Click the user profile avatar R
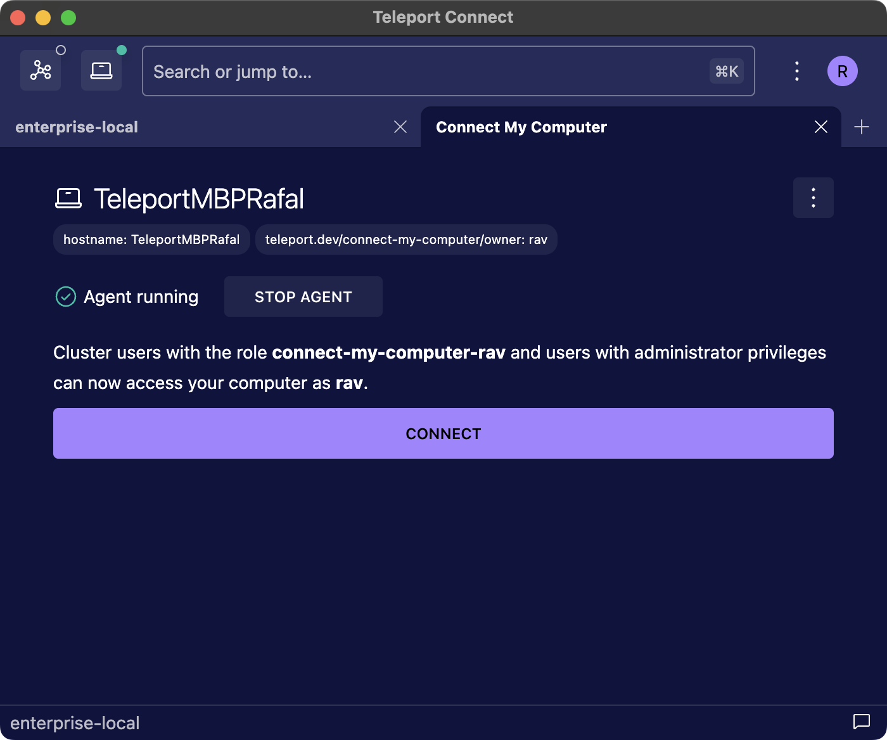This screenshot has width=887, height=740. point(842,71)
